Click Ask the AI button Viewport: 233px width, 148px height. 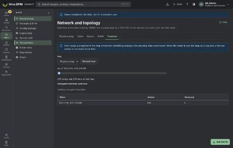pyautogui.click(x=220, y=142)
